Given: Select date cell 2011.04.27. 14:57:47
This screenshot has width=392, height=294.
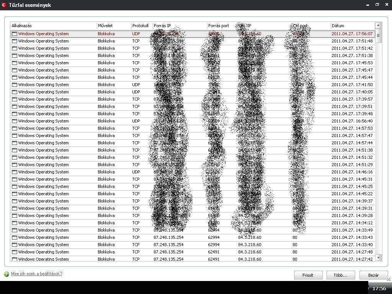Looking at the screenshot, I should [x=352, y=136].
